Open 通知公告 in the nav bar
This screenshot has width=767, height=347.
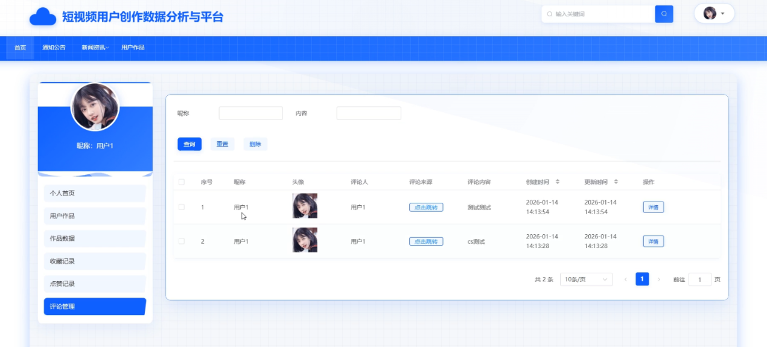pos(54,48)
